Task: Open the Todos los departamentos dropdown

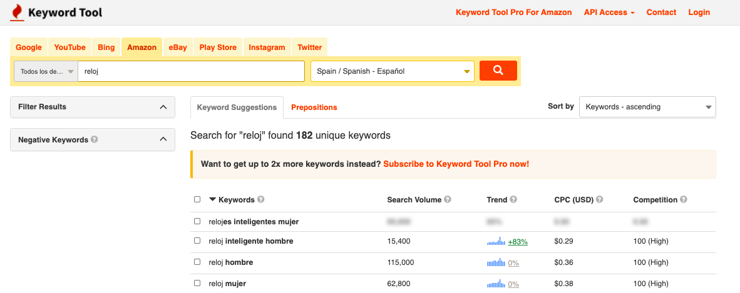Action: [x=46, y=72]
